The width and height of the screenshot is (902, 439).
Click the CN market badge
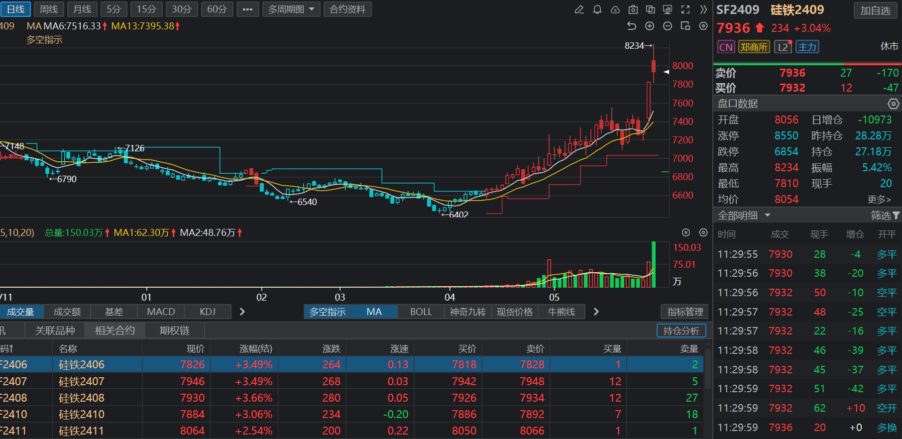coord(726,47)
